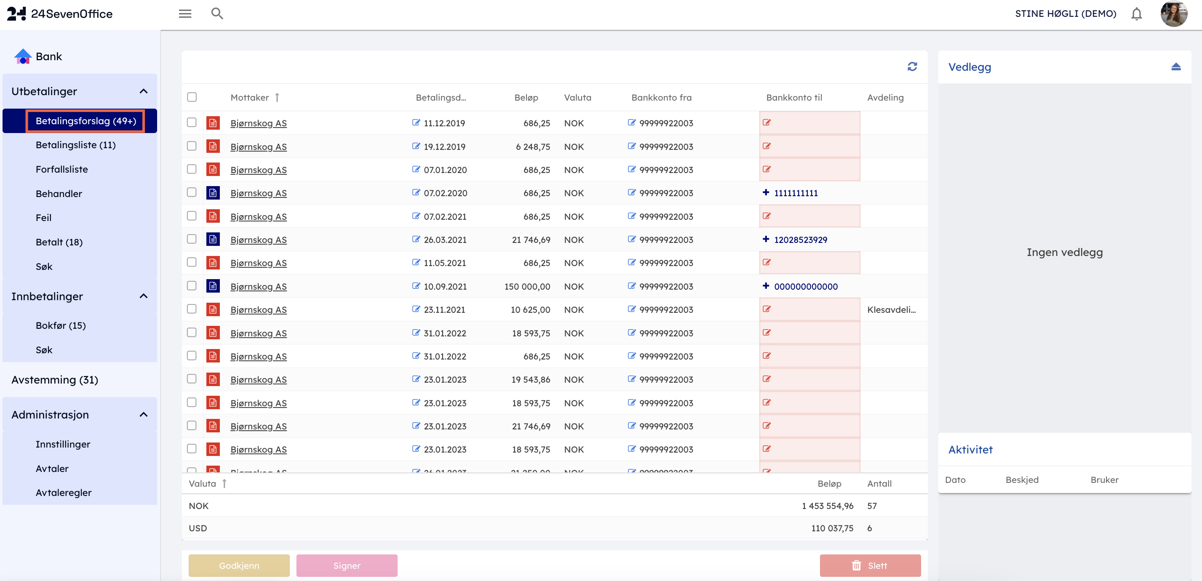Screen dimensions: 1202x581
Task: Click plus icon beside account 12028523929
Action: click(x=766, y=239)
